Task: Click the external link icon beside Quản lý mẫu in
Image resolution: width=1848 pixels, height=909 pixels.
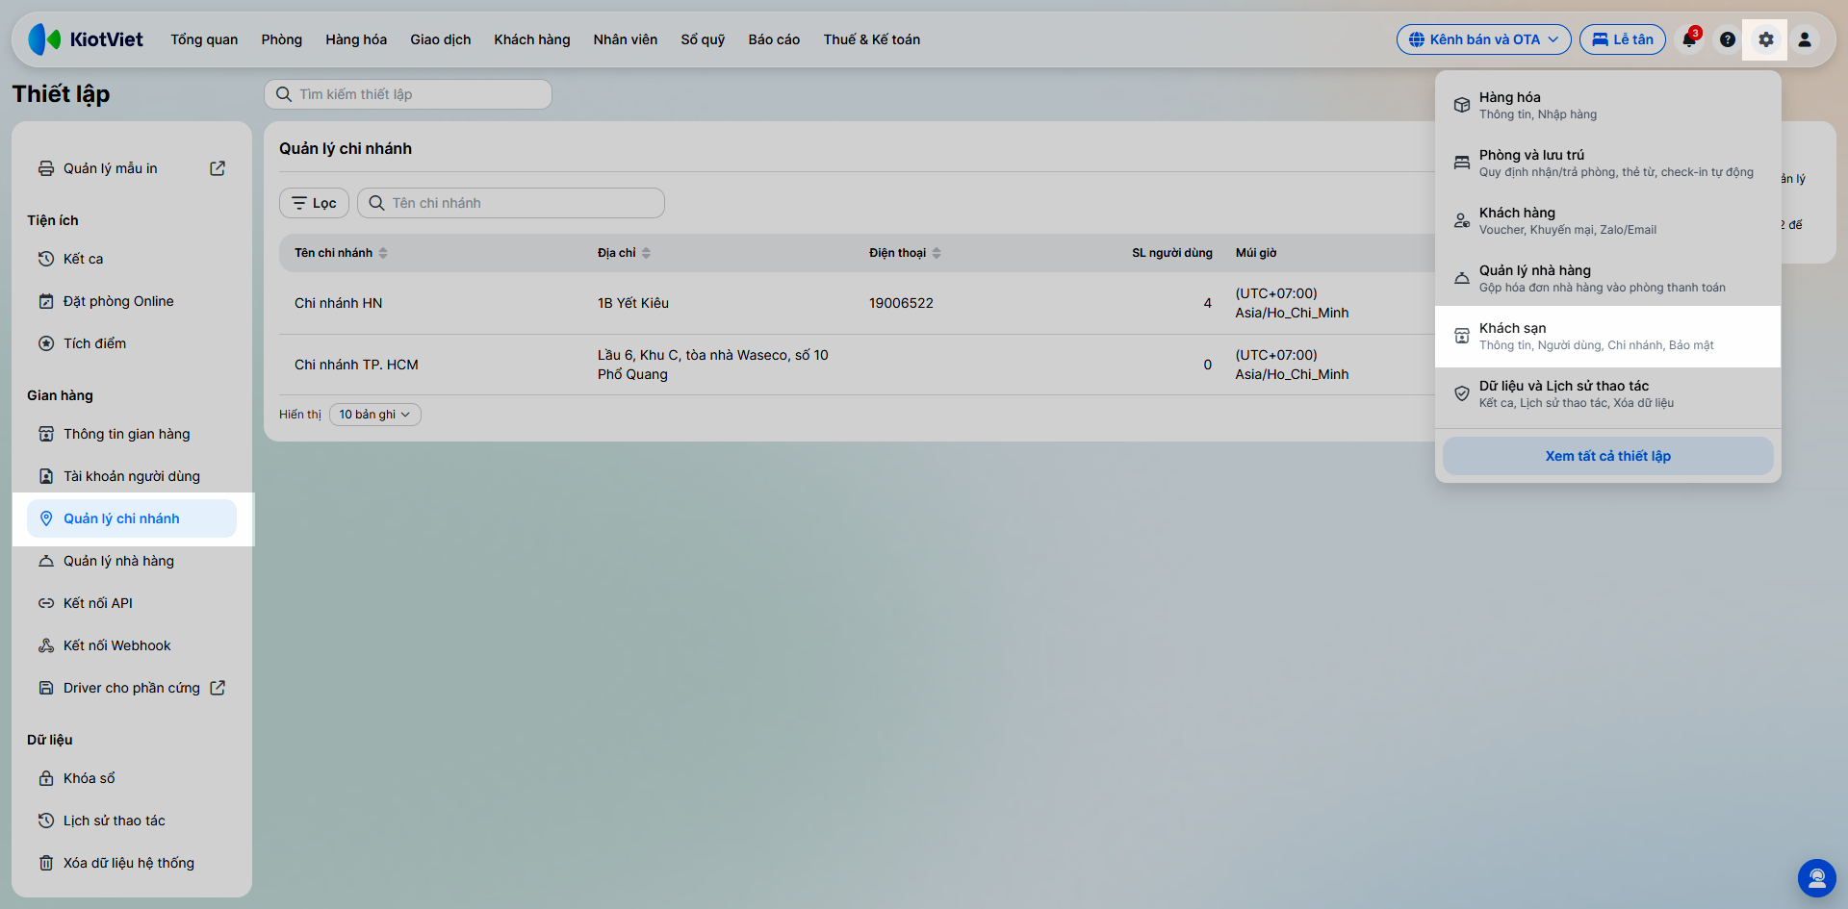Action: point(218,168)
